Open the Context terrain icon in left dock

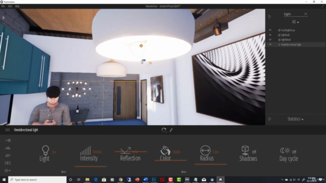coord(8,148)
